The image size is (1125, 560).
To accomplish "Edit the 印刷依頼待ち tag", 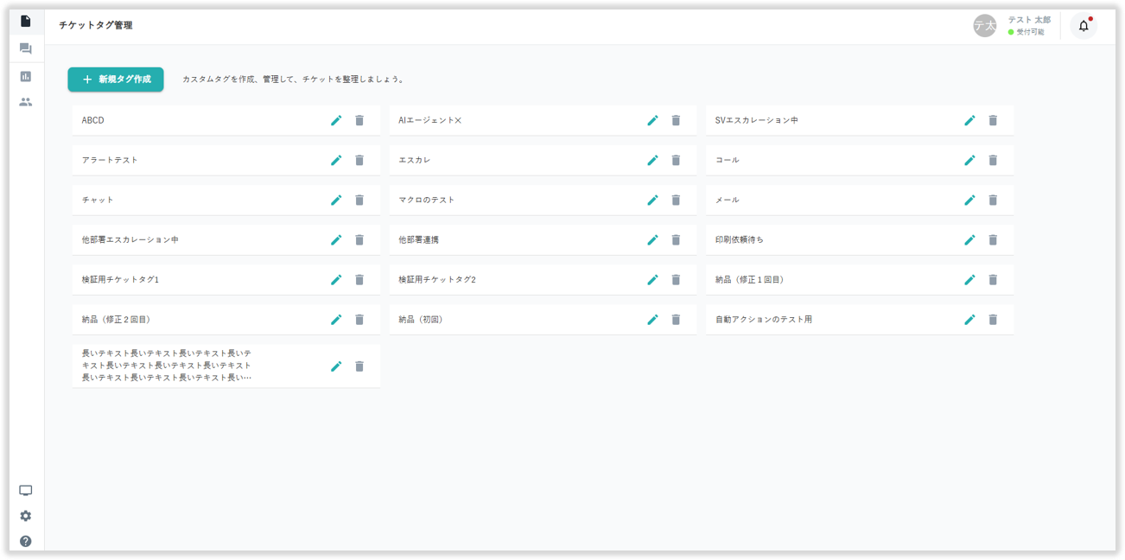I will [969, 239].
